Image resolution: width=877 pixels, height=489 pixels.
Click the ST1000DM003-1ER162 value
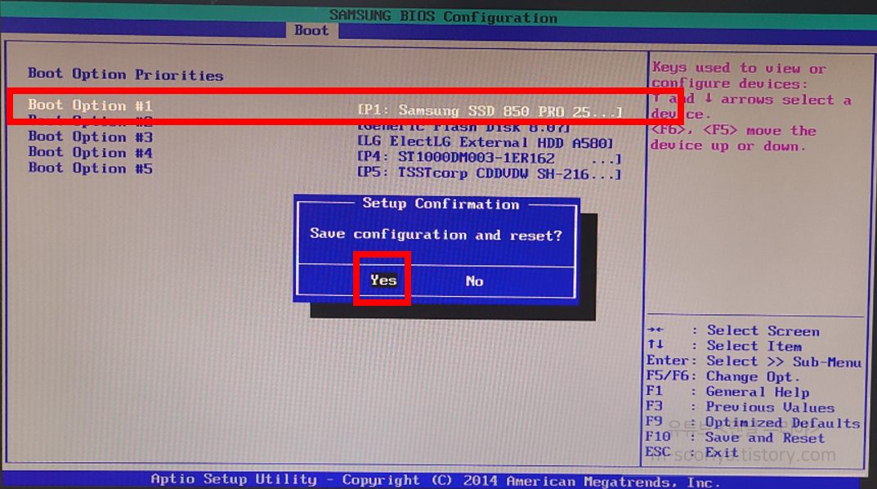tap(490, 159)
